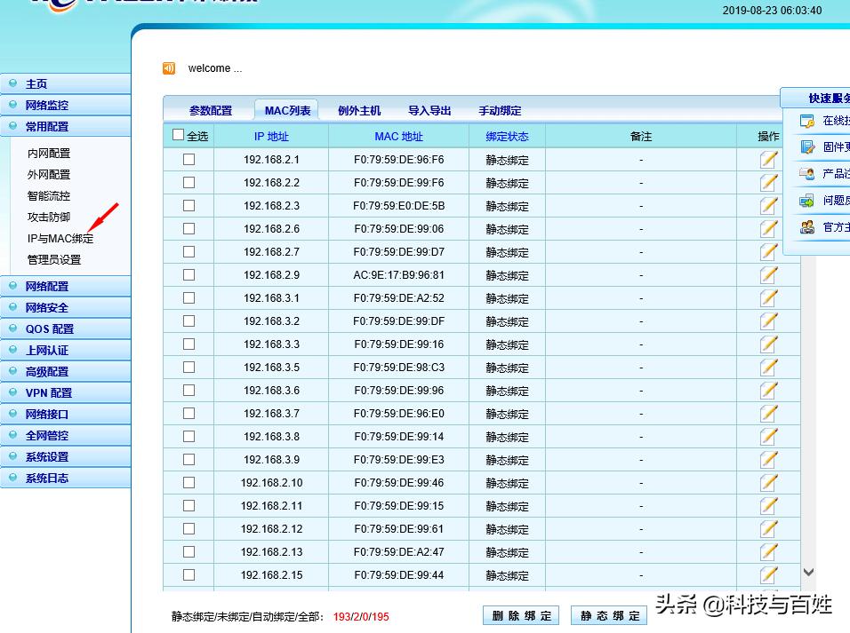This screenshot has height=633, width=850.
Task: Click the edit pencil for 192.168.3.5
Action: click(768, 368)
